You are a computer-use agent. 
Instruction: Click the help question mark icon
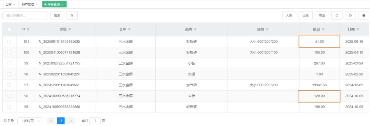point(364,15)
